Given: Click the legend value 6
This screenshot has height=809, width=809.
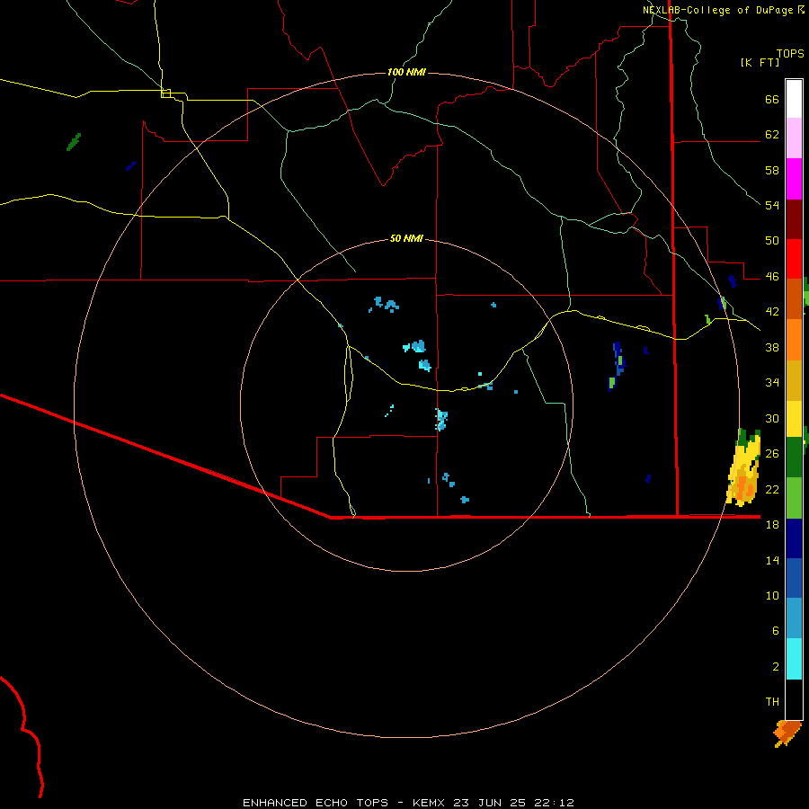Looking at the screenshot, I should click(x=776, y=630).
